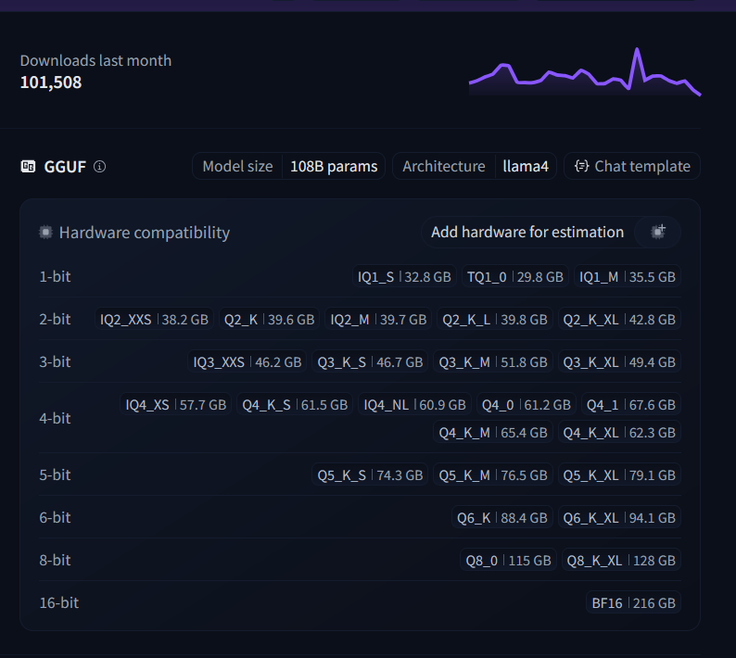Select the Q5_K_S 74.3 GB option

[x=370, y=475]
